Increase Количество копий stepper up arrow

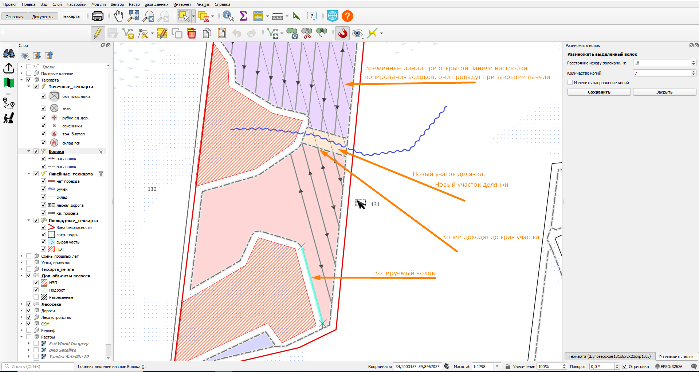pyautogui.click(x=694, y=71)
